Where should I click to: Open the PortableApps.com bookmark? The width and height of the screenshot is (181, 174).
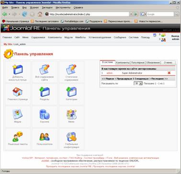pyautogui.click(x=72, y=21)
